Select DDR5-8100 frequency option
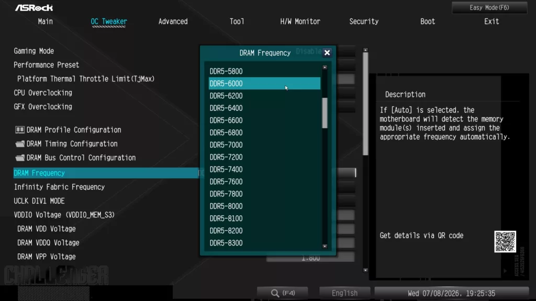The image size is (536, 301). (264, 218)
